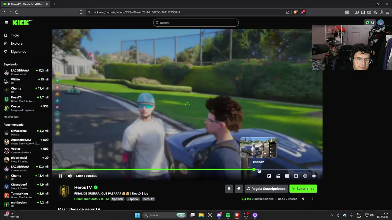Open Brave playlist music icon
This screenshot has height=220, width=392.
(357, 12)
